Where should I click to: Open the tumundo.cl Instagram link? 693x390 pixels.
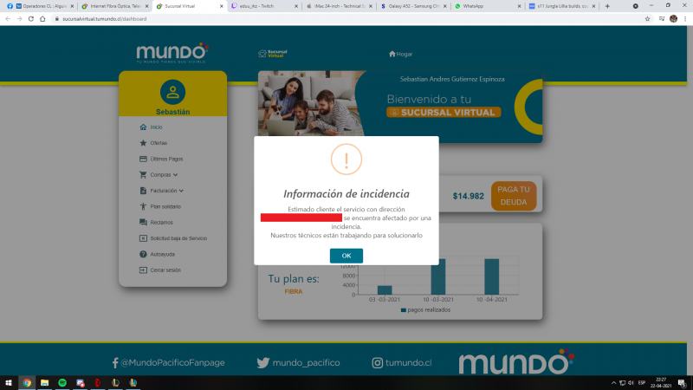pyautogui.click(x=402, y=362)
